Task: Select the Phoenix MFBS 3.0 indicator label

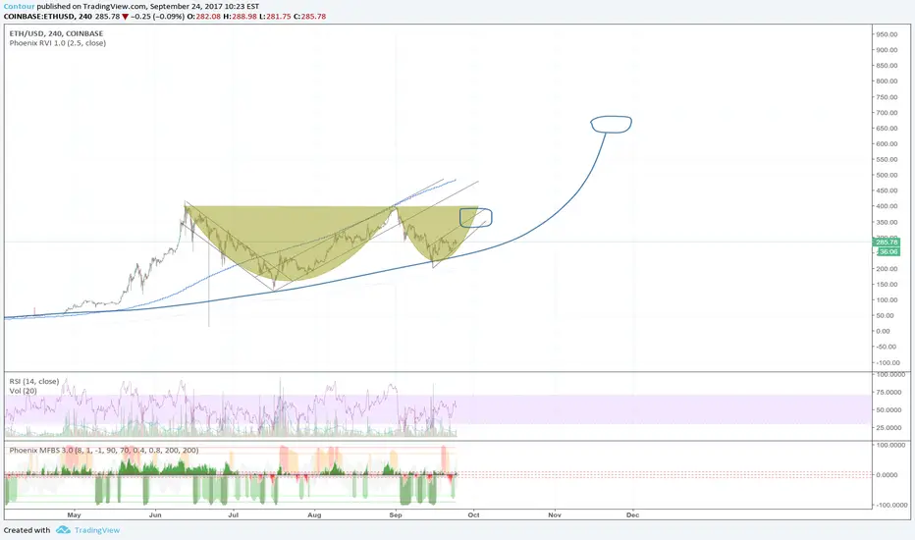Action: click(104, 450)
